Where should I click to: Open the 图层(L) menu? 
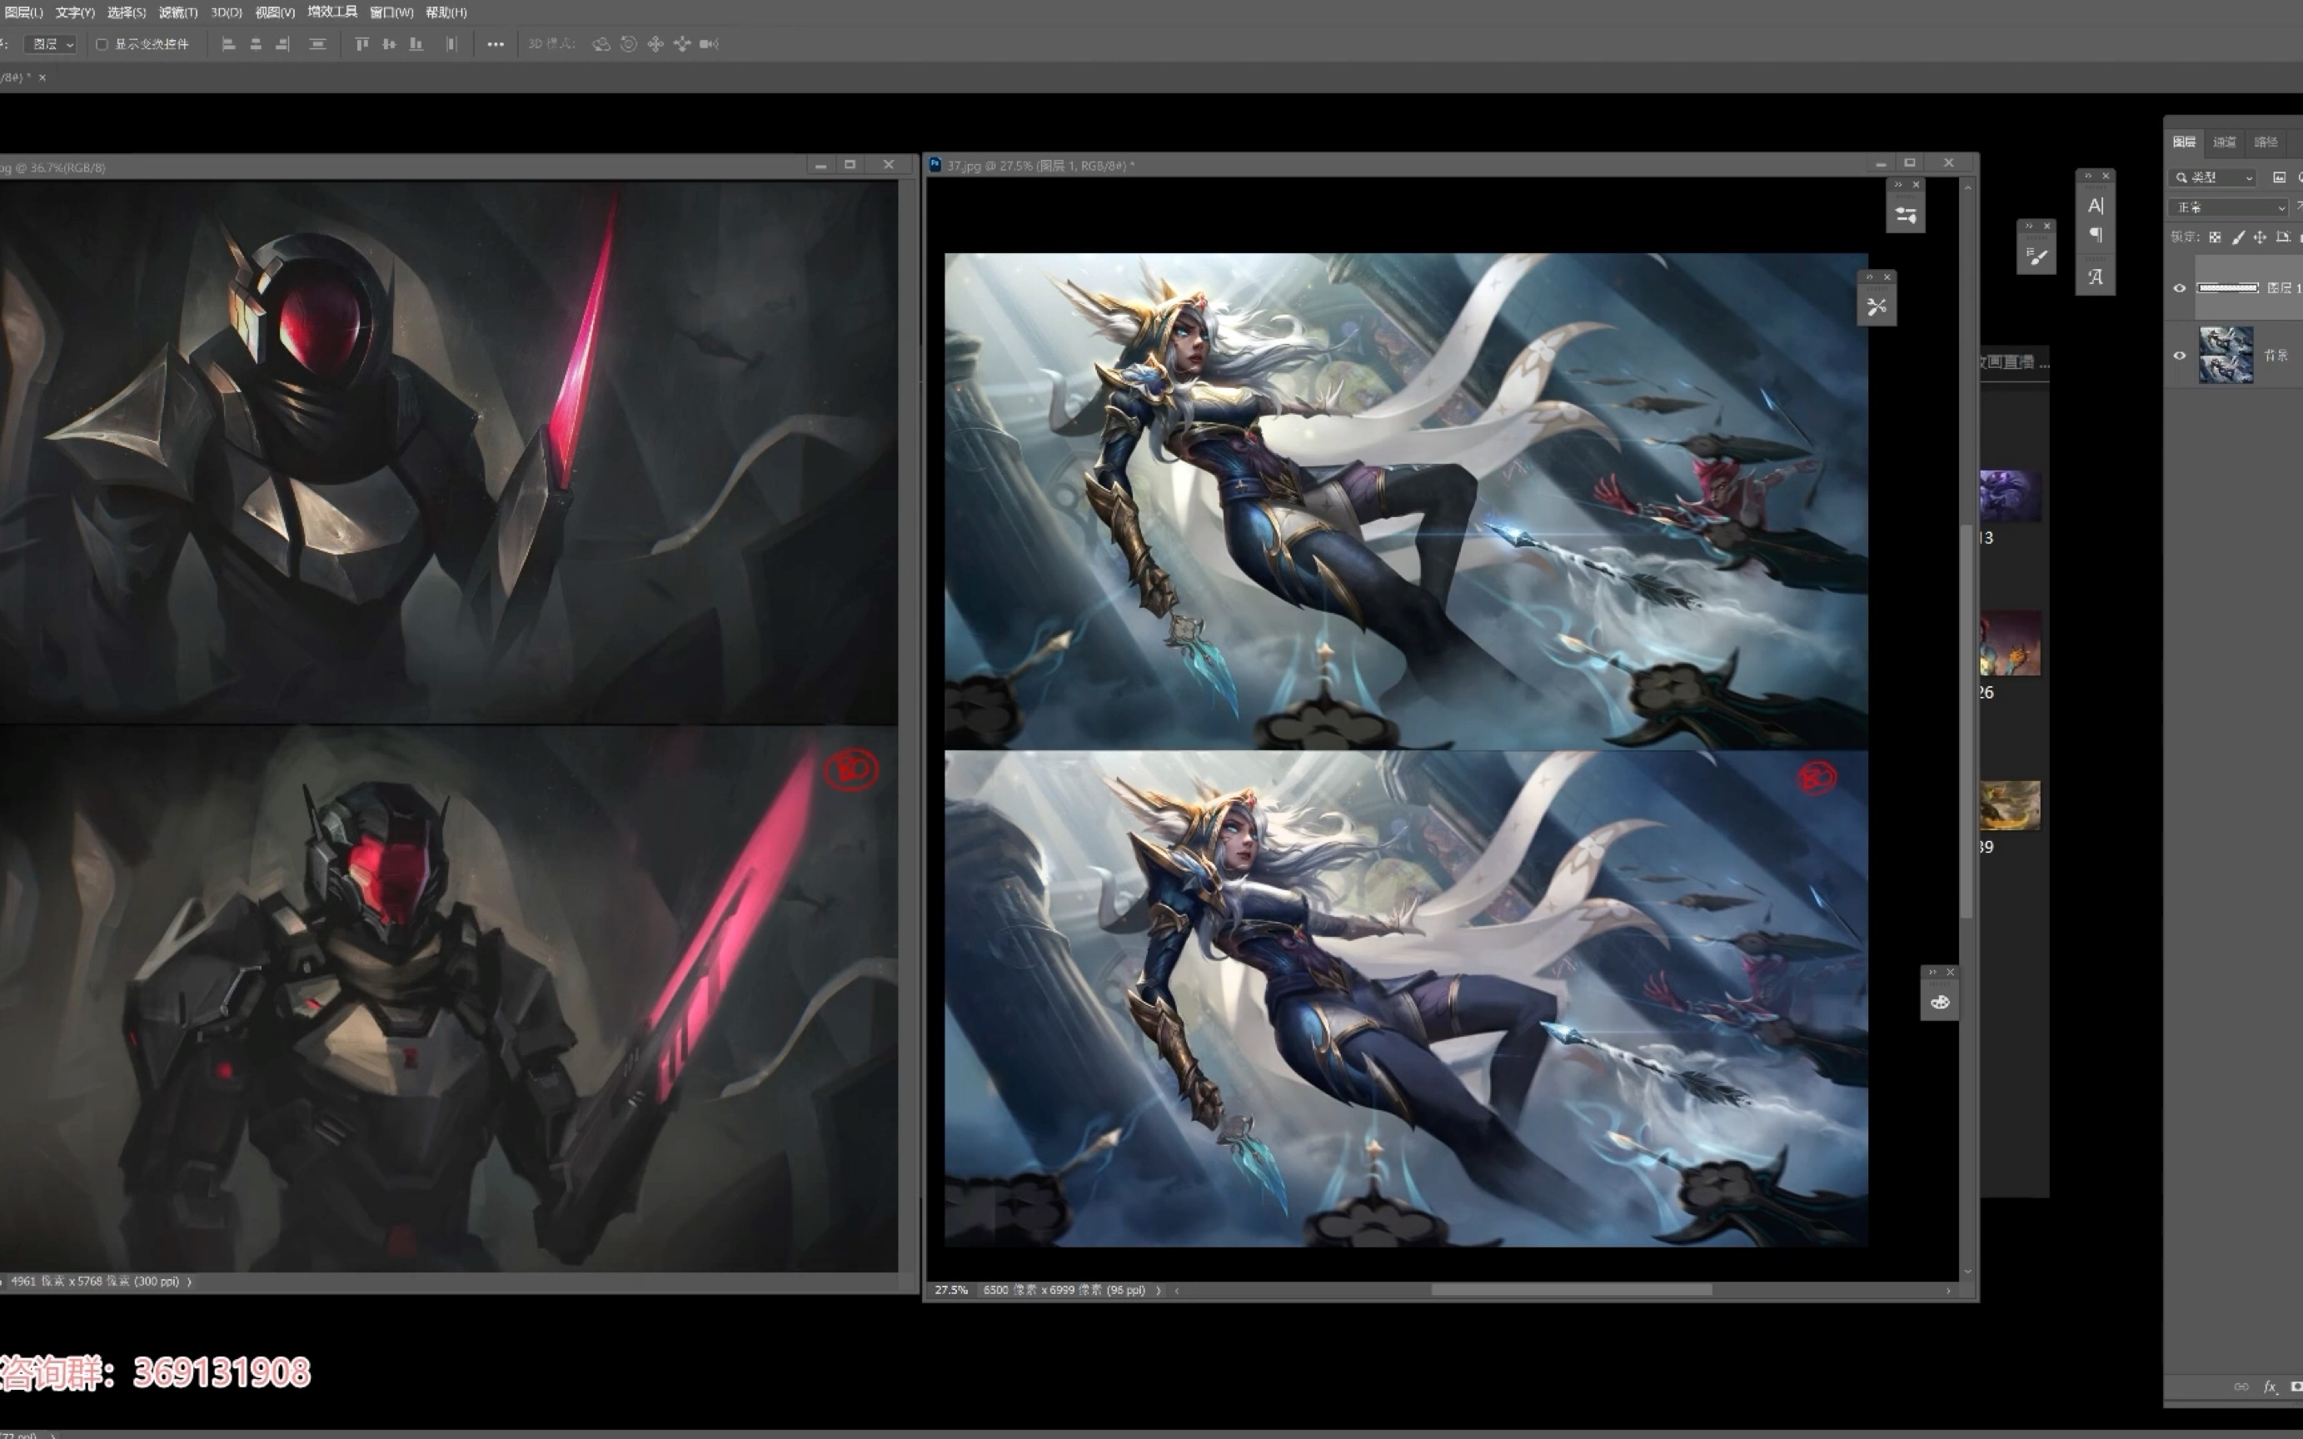click(x=25, y=12)
